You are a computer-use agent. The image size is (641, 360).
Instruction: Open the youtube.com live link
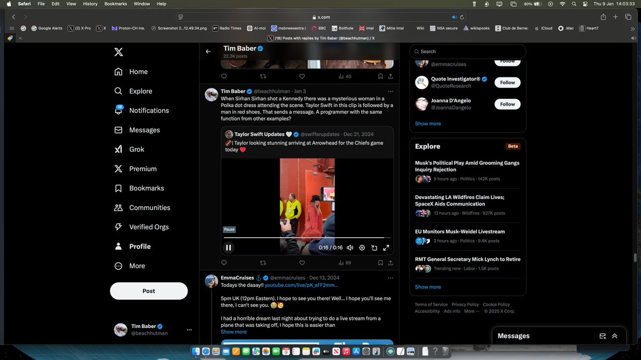pyautogui.click(x=301, y=285)
